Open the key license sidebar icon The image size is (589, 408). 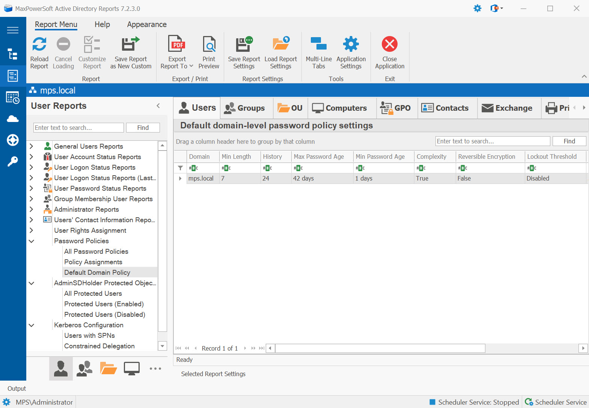coord(13,162)
